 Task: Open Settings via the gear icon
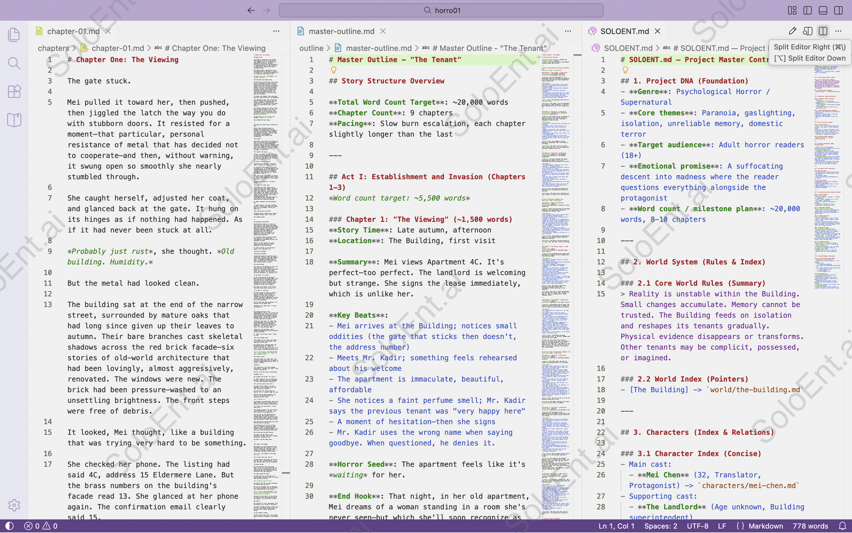coord(14,505)
